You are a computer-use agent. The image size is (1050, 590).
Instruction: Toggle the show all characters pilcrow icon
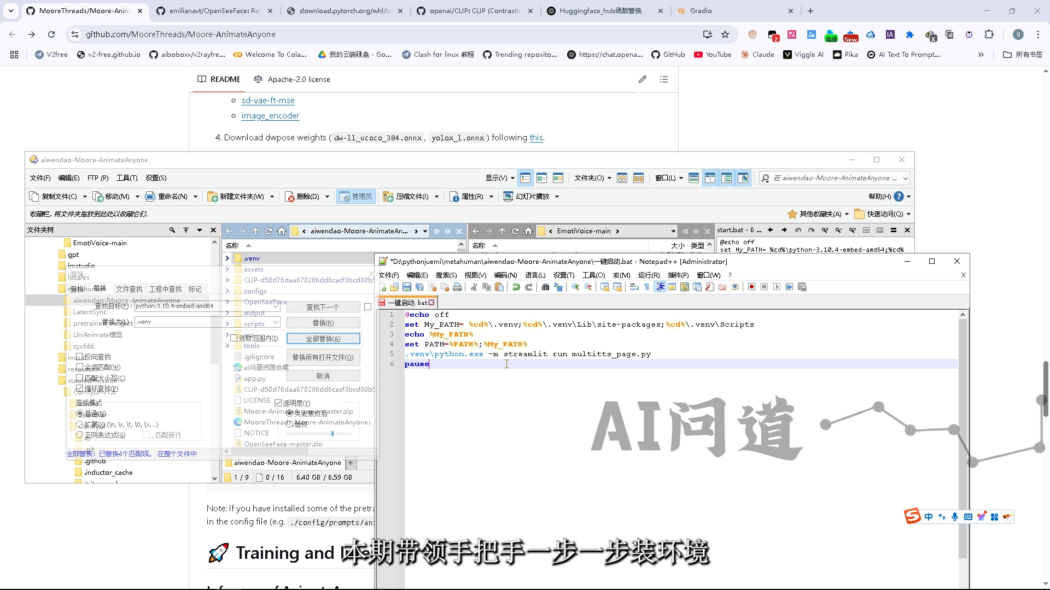(646, 287)
